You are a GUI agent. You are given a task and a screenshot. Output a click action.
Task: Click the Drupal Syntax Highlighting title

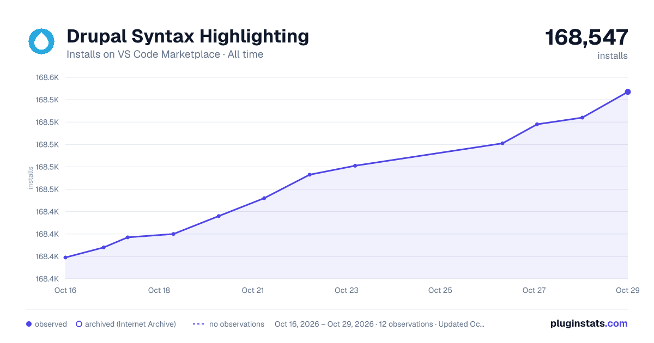pyautogui.click(x=187, y=36)
